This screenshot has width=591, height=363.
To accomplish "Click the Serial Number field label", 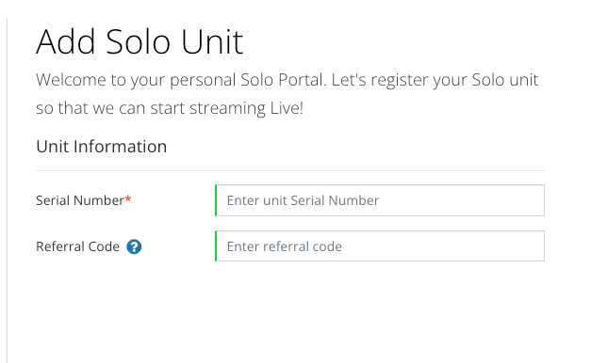I will click(x=80, y=200).
